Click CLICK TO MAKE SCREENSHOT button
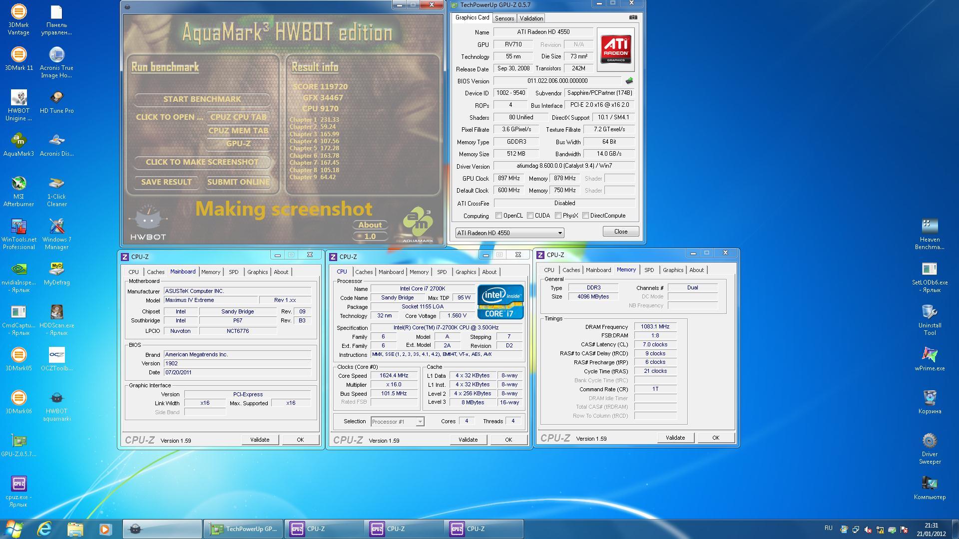This screenshot has width=959, height=539. [x=202, y=162]
